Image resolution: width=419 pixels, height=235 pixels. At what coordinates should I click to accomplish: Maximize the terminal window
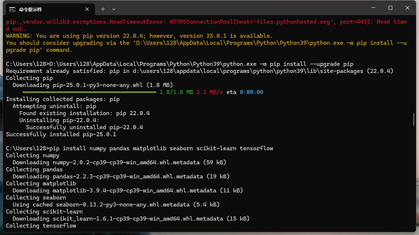pos(390,8)
